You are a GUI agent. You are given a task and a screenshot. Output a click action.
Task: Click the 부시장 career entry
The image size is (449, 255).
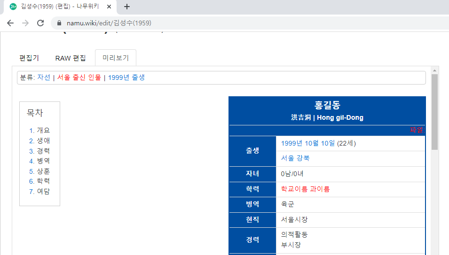coord(291,245)
